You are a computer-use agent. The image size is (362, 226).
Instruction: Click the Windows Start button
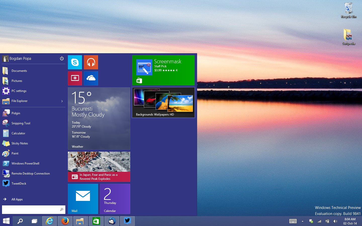click(6, 221)
